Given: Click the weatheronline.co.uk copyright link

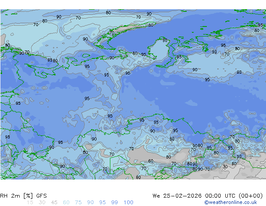Looking at the screenshot, I should pyautogui.click(x=230, y=202).
